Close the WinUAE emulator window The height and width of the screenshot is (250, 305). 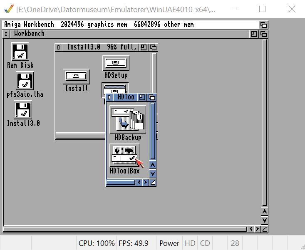coord(292,9)
